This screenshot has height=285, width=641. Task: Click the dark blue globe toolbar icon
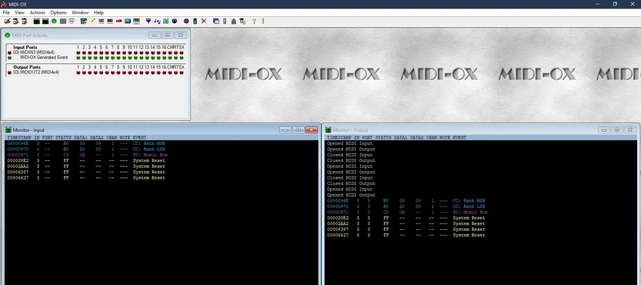186,21
